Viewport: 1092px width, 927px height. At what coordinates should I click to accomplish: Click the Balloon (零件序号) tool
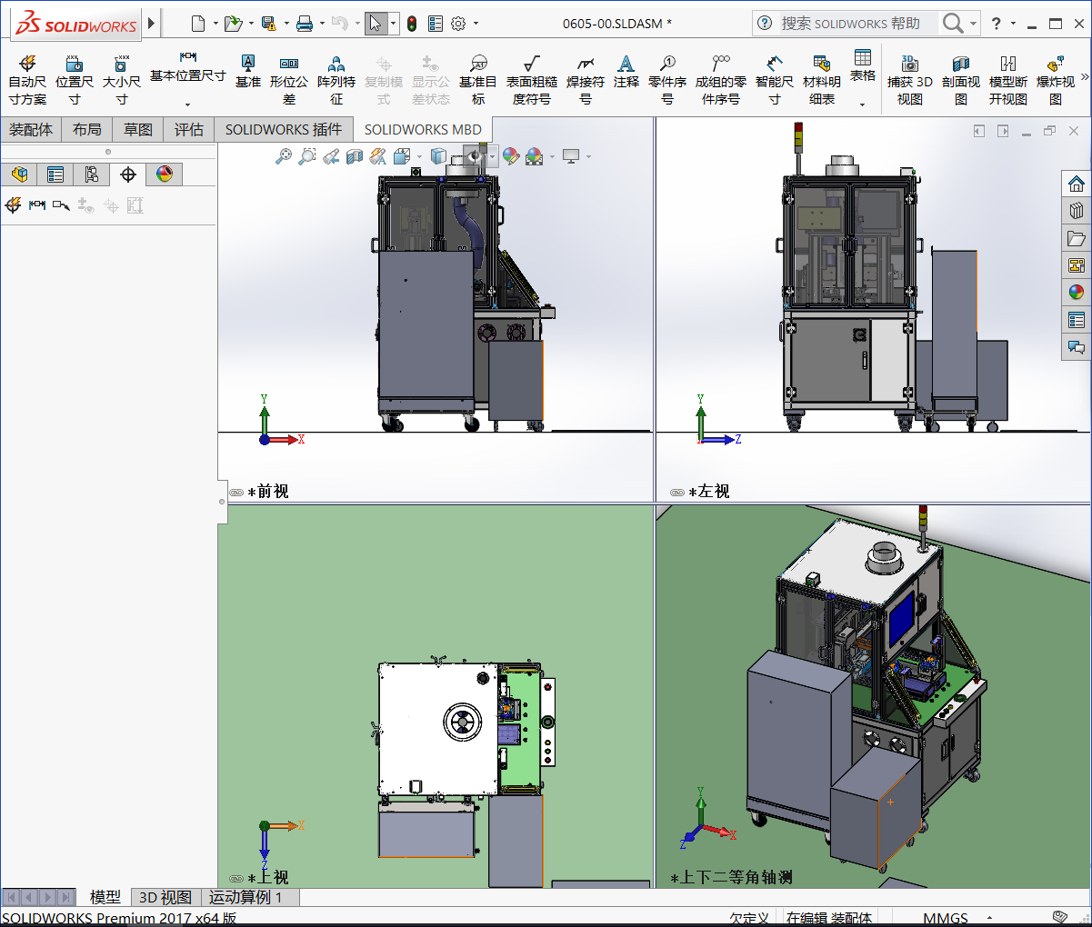coord(667,80)
